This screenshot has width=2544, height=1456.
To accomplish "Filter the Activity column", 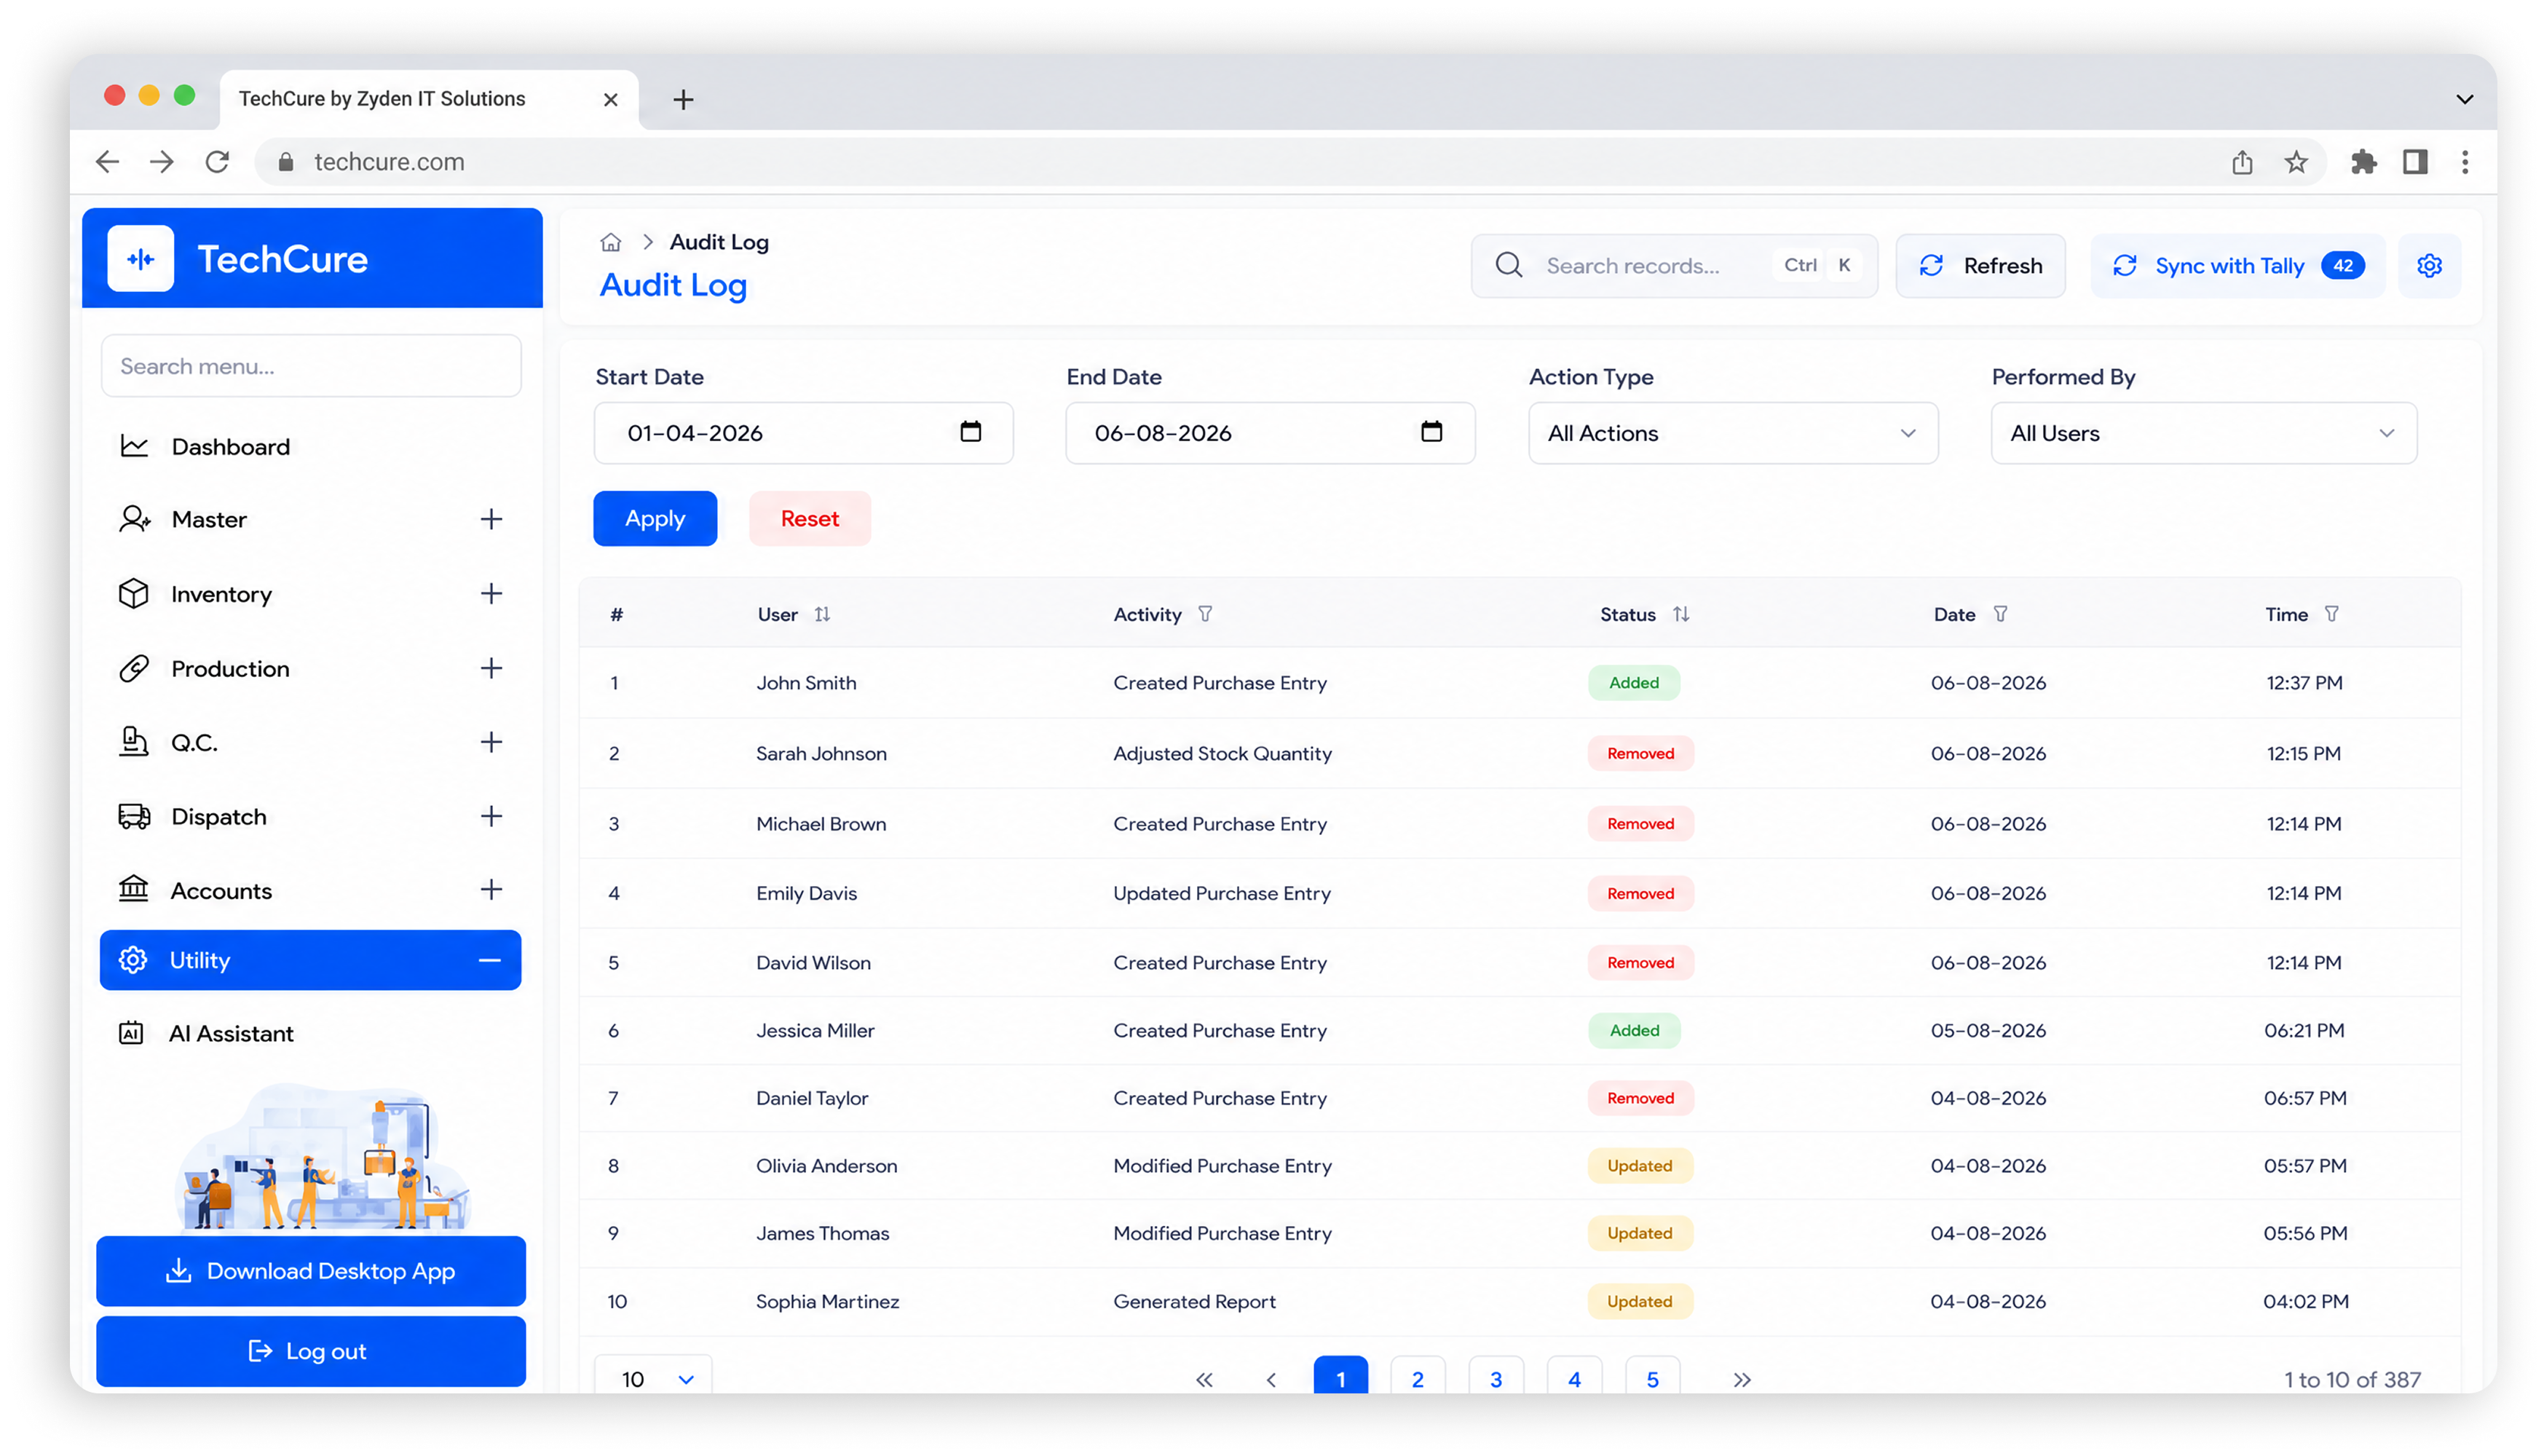I will pos(1205,614).
